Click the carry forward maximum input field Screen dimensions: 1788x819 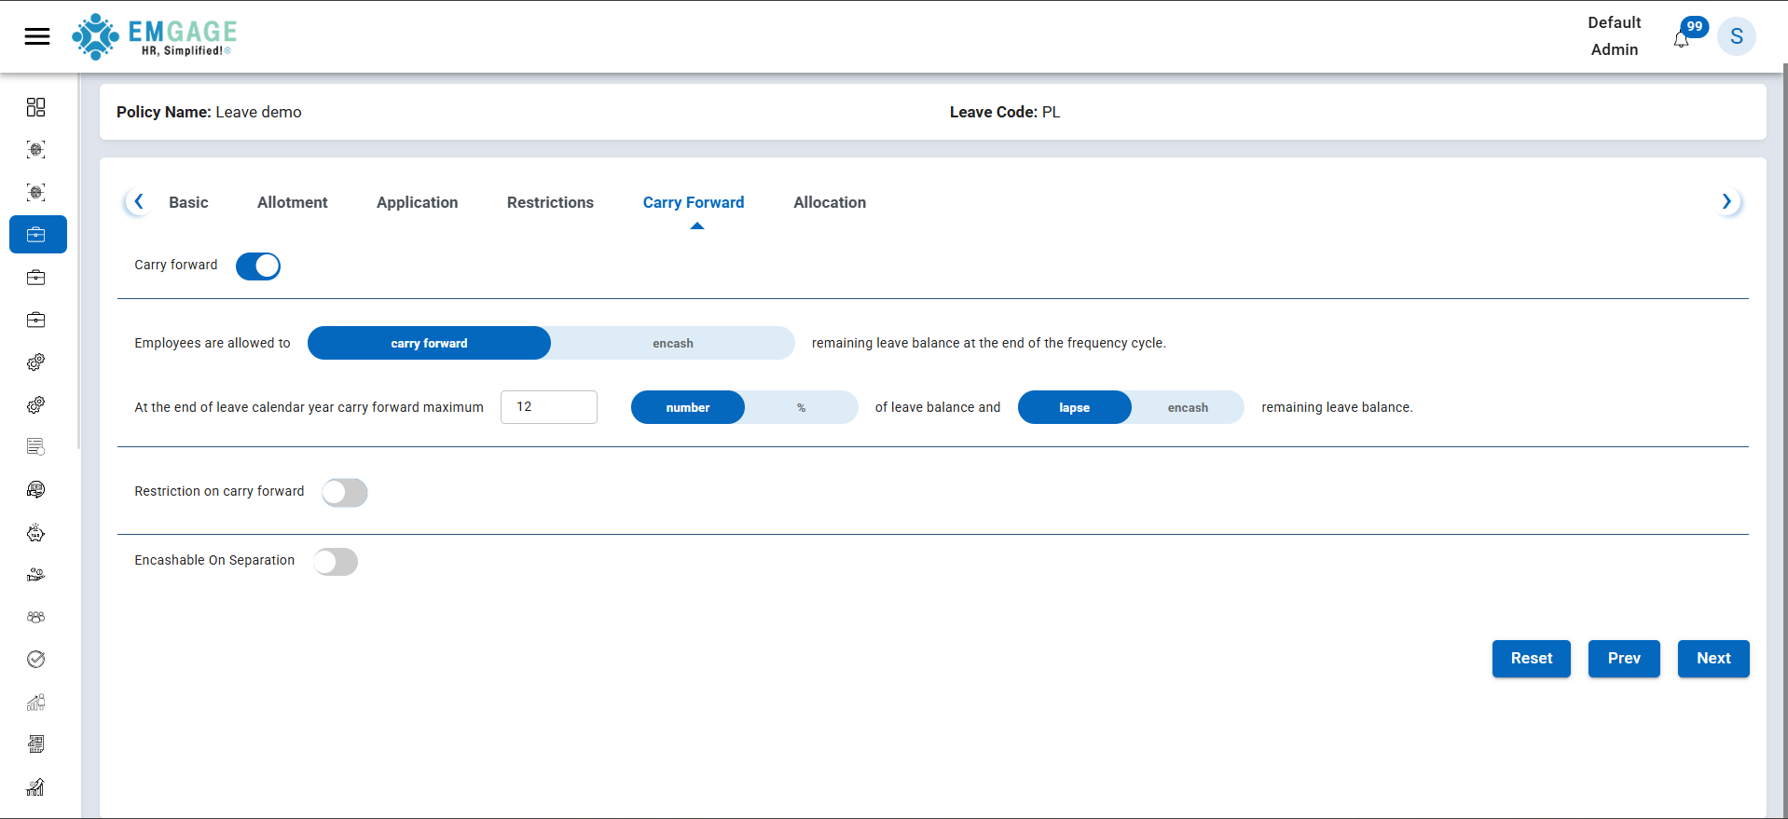coord(548,407)
